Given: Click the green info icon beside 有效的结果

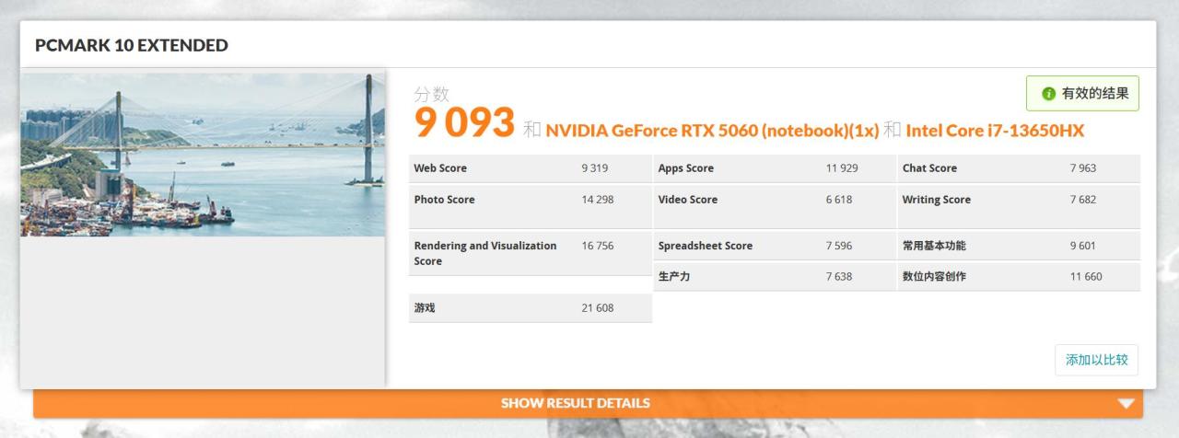Looking at the screenshot, I should pos(1048,94).
